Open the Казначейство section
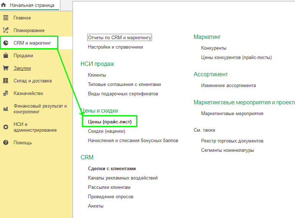Viewport: 295px width, 218px height. tap(28, 94)
